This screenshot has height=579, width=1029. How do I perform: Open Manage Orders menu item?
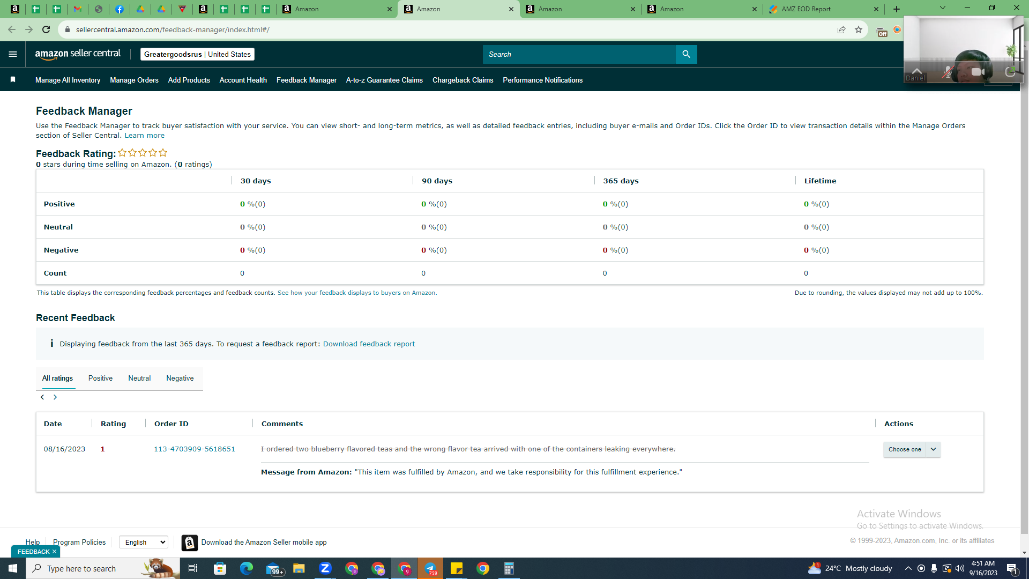(x=134, y=80)
